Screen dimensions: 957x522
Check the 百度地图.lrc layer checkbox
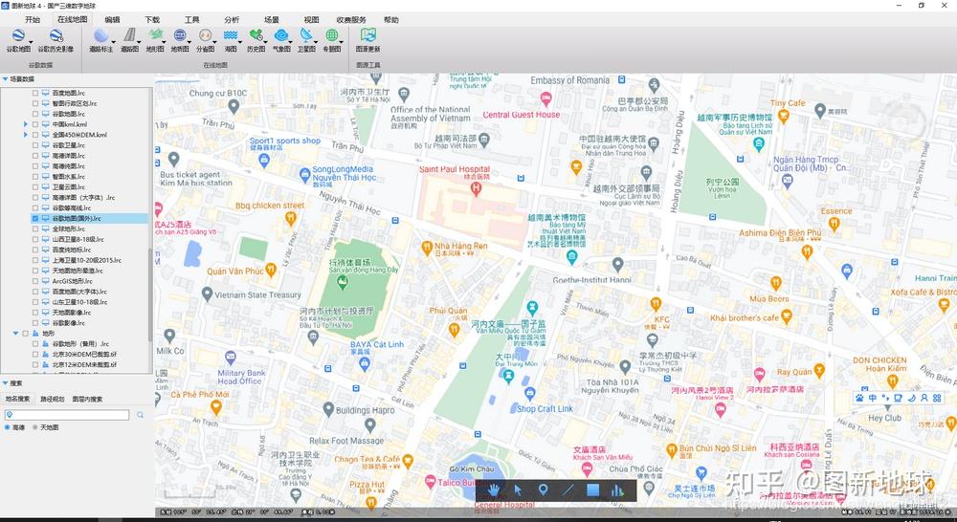coord(35,94)
